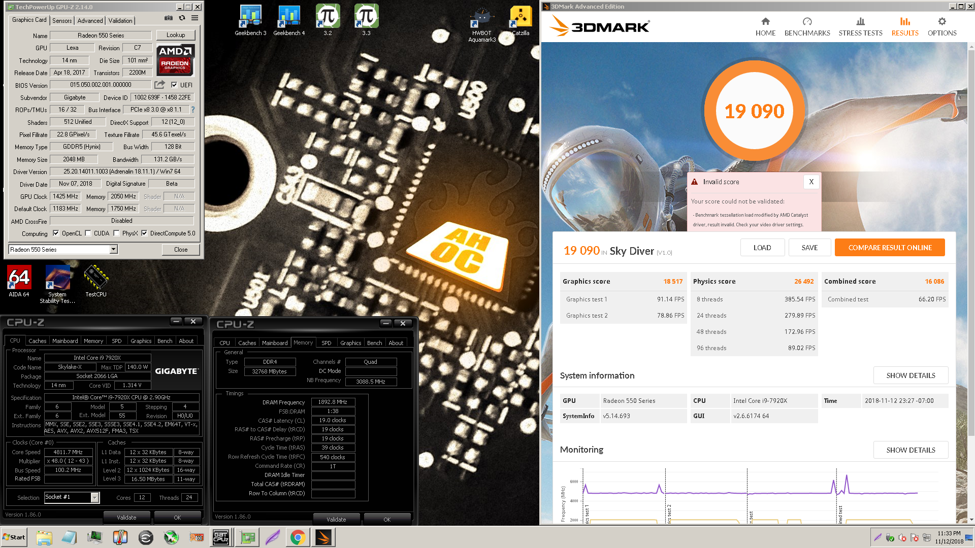Open 3DMark STRESS TESTS section
975x548 pixels.
tap(860, 27)
